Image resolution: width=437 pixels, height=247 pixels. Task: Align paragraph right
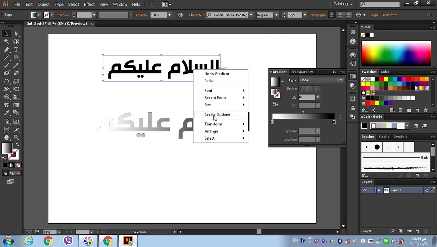[x=348, y=15]
